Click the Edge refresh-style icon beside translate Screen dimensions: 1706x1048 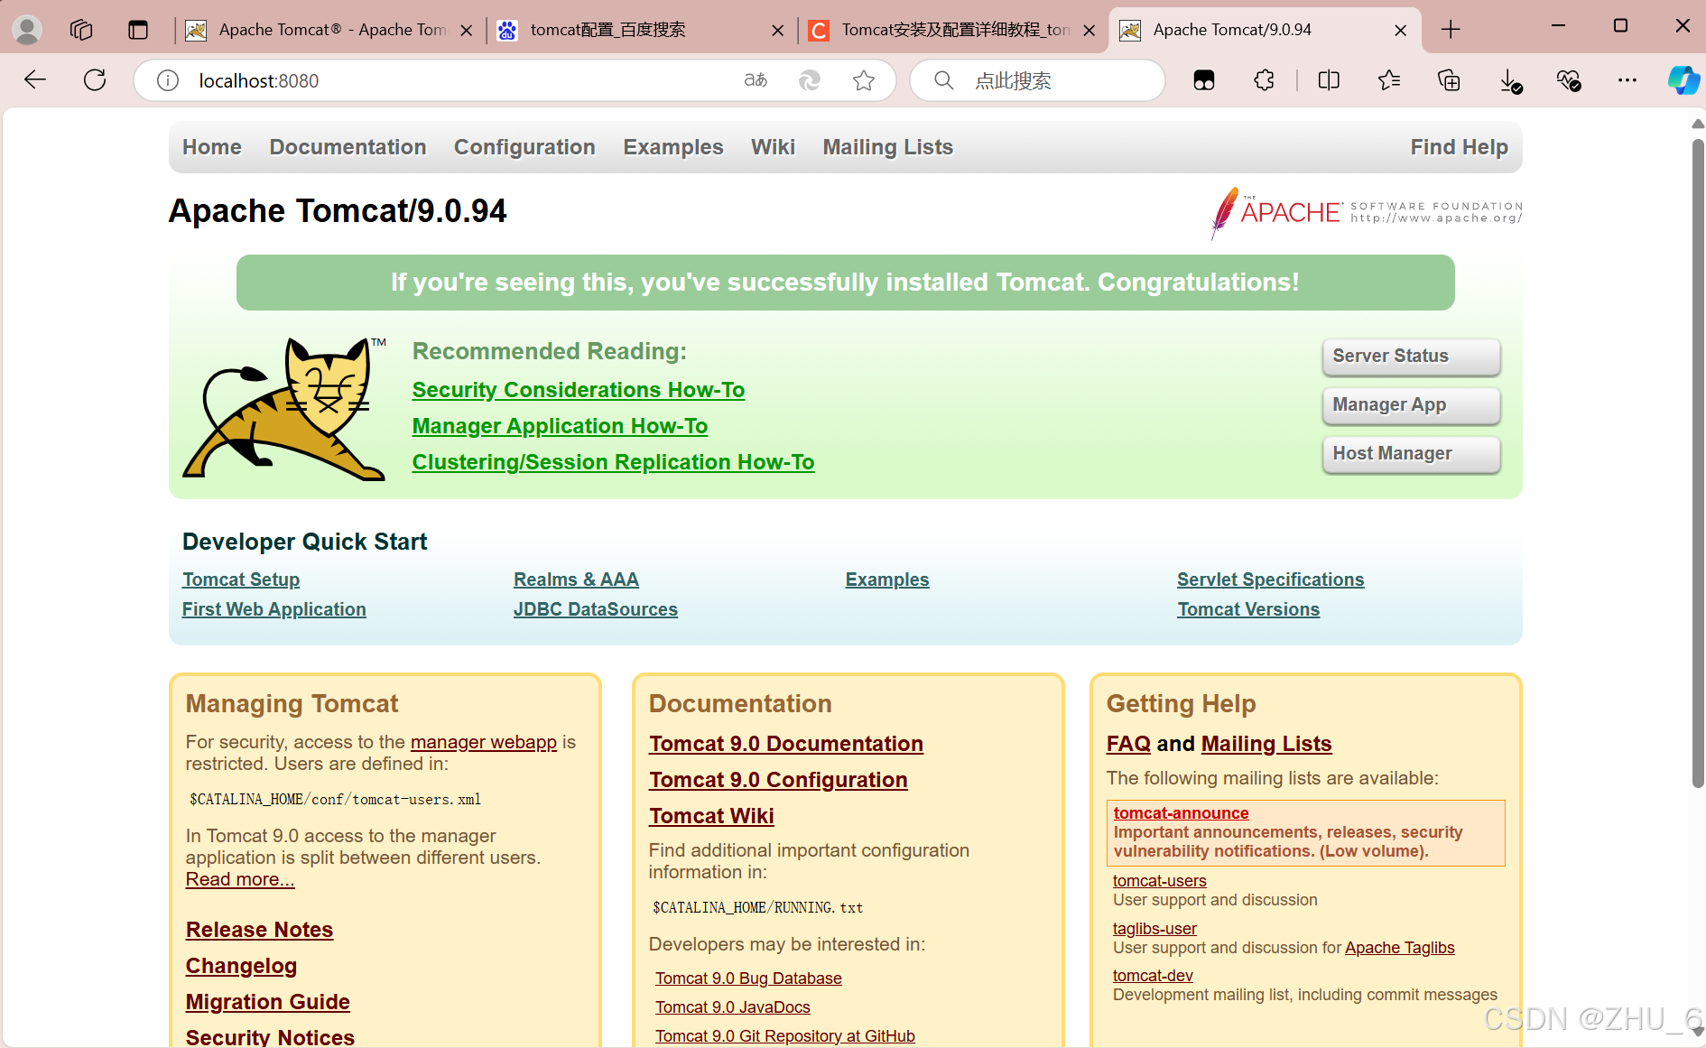tap(810, 80)
